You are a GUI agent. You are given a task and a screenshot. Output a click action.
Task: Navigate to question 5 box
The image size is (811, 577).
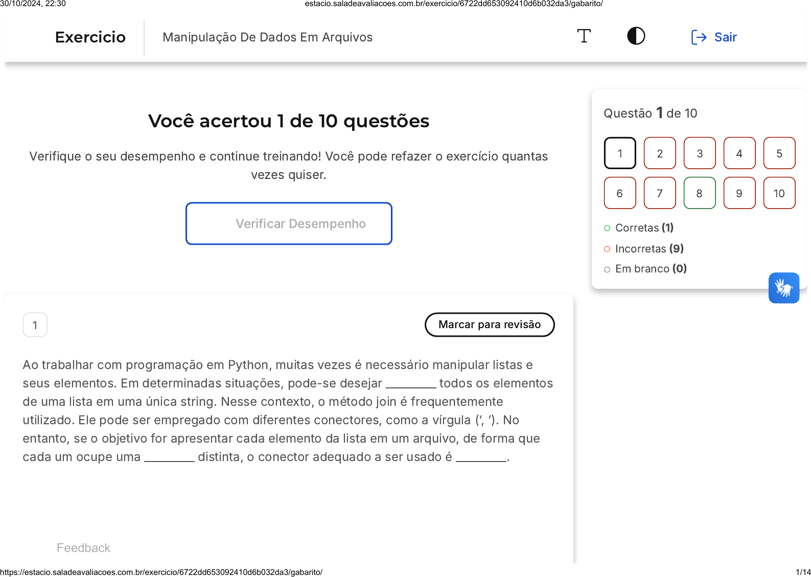pyautogui.click(x=779, y=153)
